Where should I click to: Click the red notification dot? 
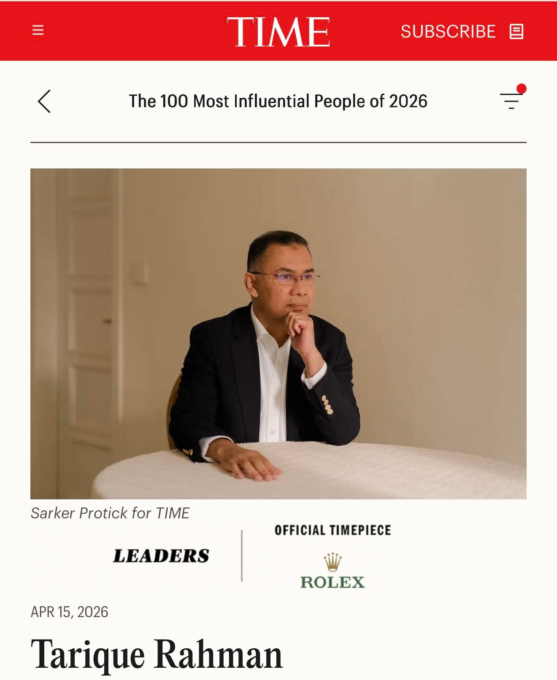pyautogui.click(x=522, y=89)
